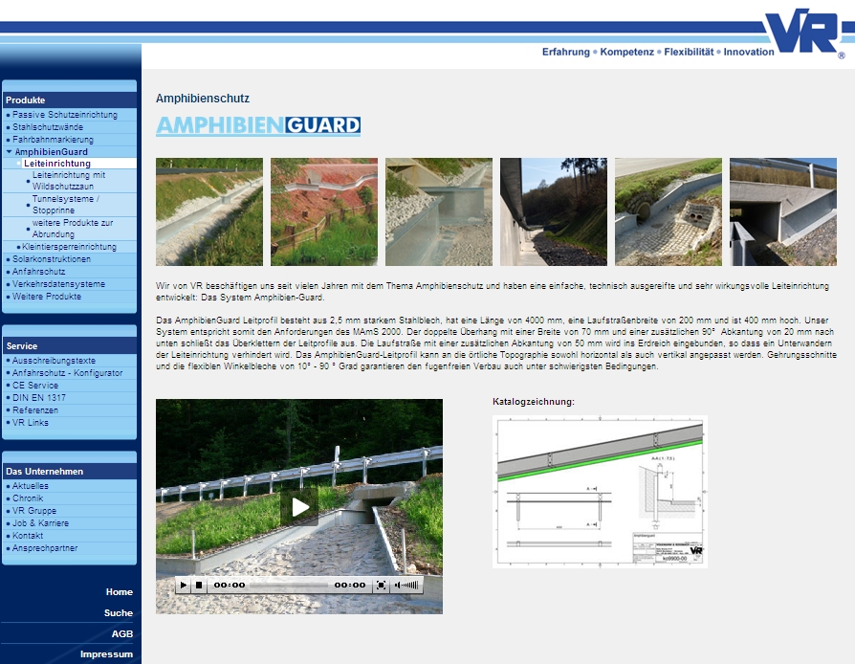Image resolution: width=855 pixels, height=664 pixels.
Task: Open sixth photo of concrete tunnel entrance
Action: pos(783,212)
